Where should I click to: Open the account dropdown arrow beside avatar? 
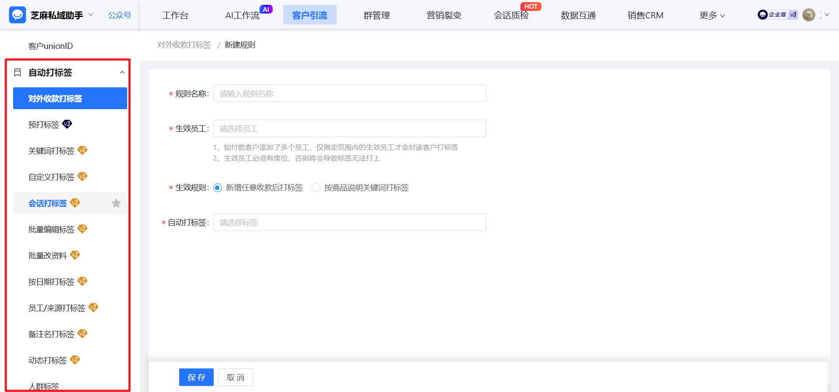[x=827, y=15]
